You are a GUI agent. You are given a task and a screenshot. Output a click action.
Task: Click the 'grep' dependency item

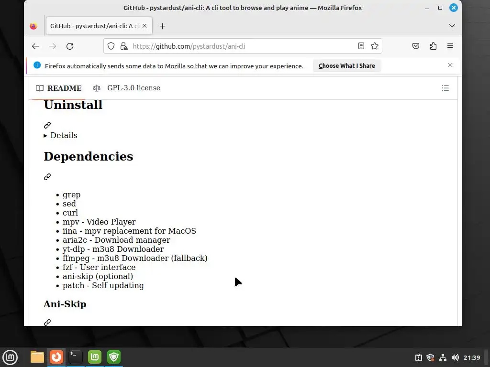(72, 195)
